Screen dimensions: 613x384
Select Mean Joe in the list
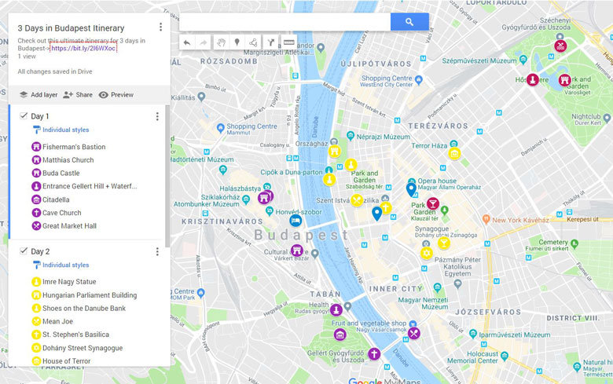[57, 321]
